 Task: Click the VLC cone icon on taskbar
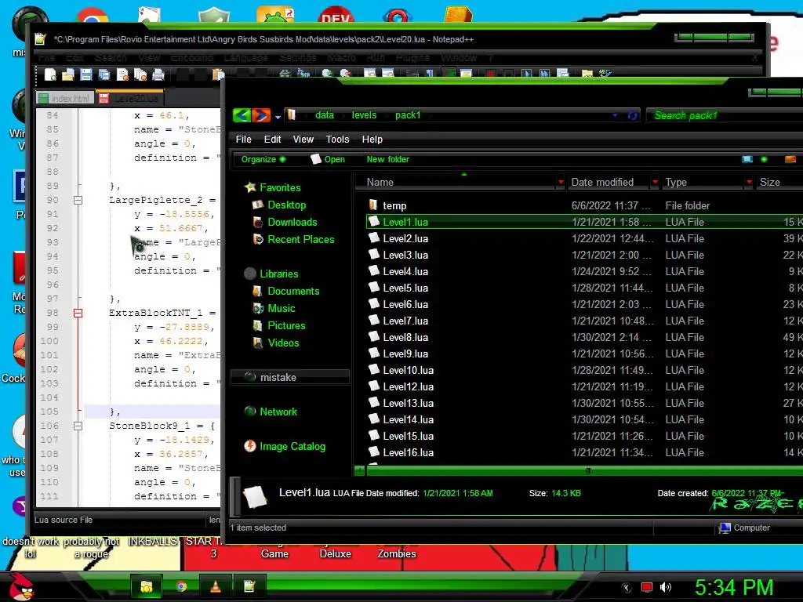click(x=216, y=586)
